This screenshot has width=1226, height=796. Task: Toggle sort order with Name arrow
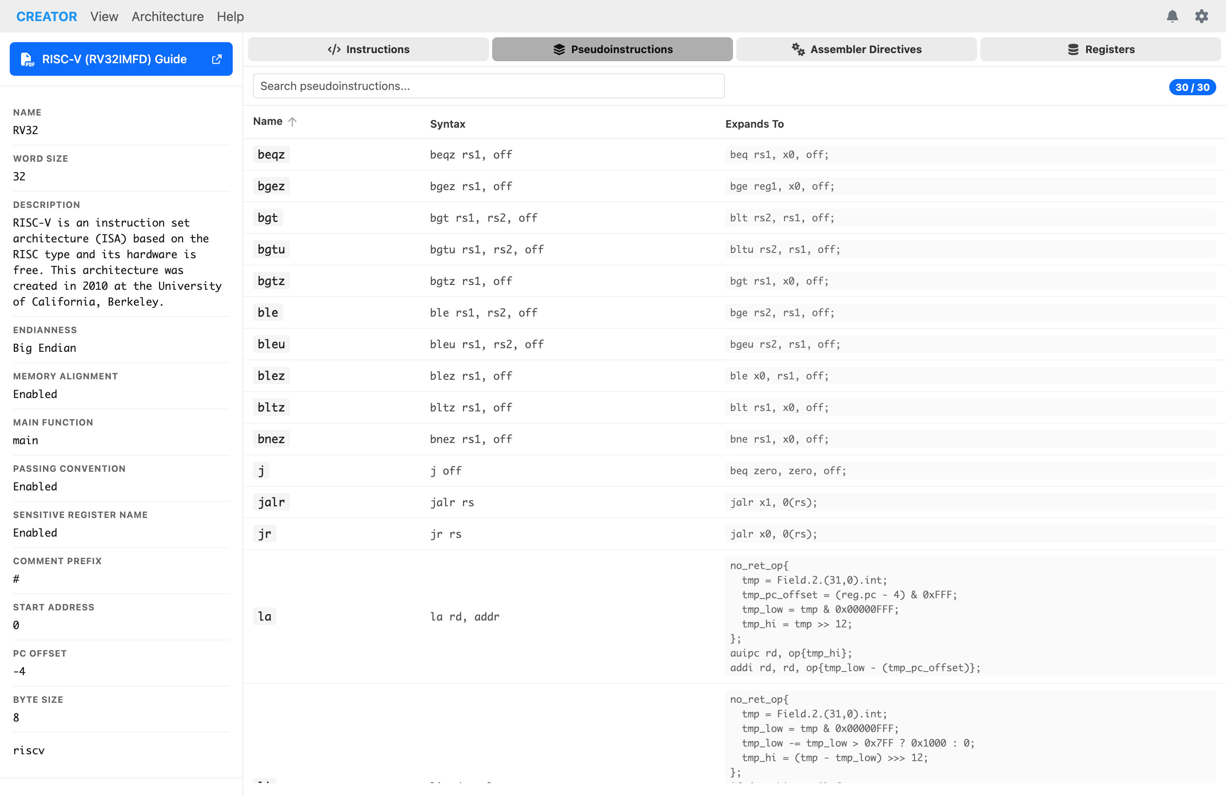coord(292,122)
